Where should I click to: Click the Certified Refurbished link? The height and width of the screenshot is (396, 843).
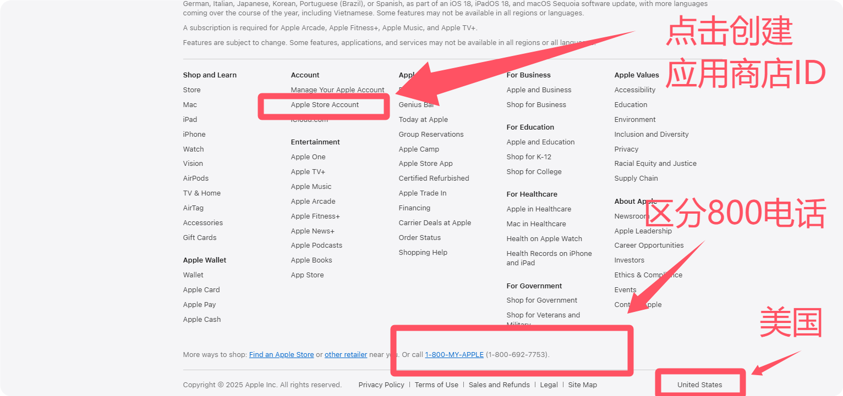434,179
